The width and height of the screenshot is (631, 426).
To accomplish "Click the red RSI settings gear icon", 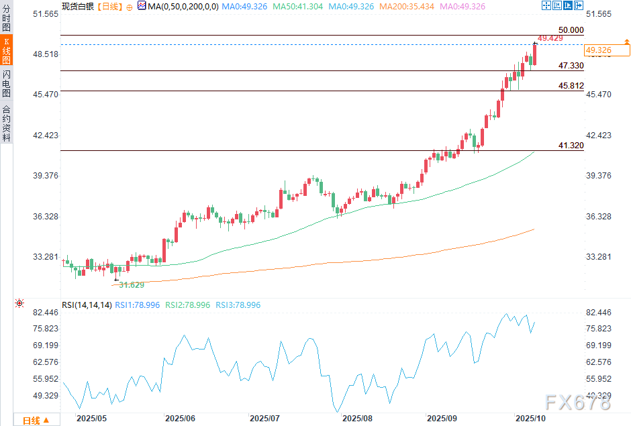I will click(19, 305).
